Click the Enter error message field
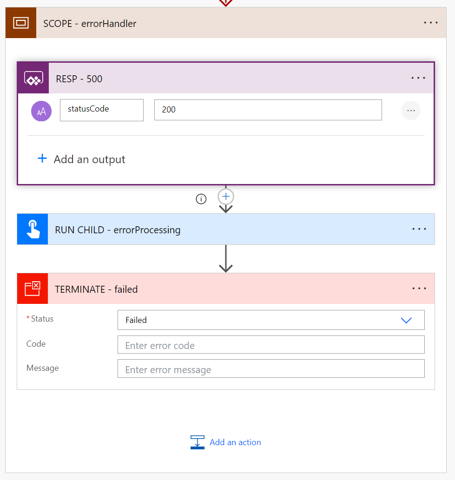This screenshot has height=480, width=455. coord(271,369)
